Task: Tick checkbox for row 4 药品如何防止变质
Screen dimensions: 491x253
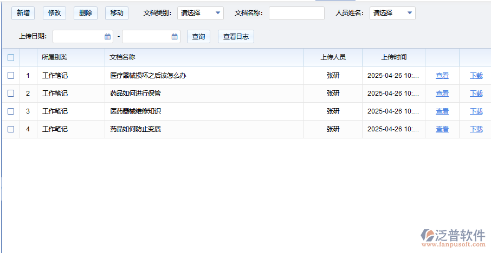Action: (x=11, y=129)
